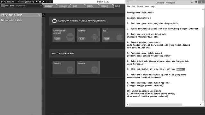Click the recorder window-capture icon
This screenshot has height=115, width=205.
[x=2, y=2]
